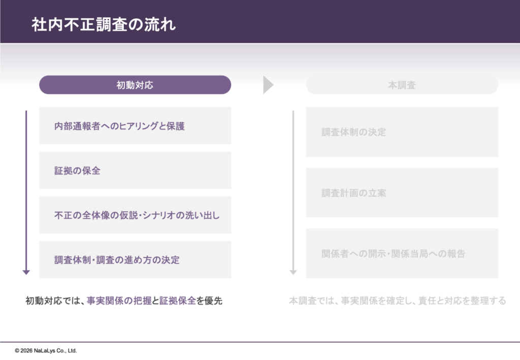Click the © 2026 NaLaLys Co., Ltd. footer
The width and height of the screenshot is (520, 360).
[x=46, y=350]
